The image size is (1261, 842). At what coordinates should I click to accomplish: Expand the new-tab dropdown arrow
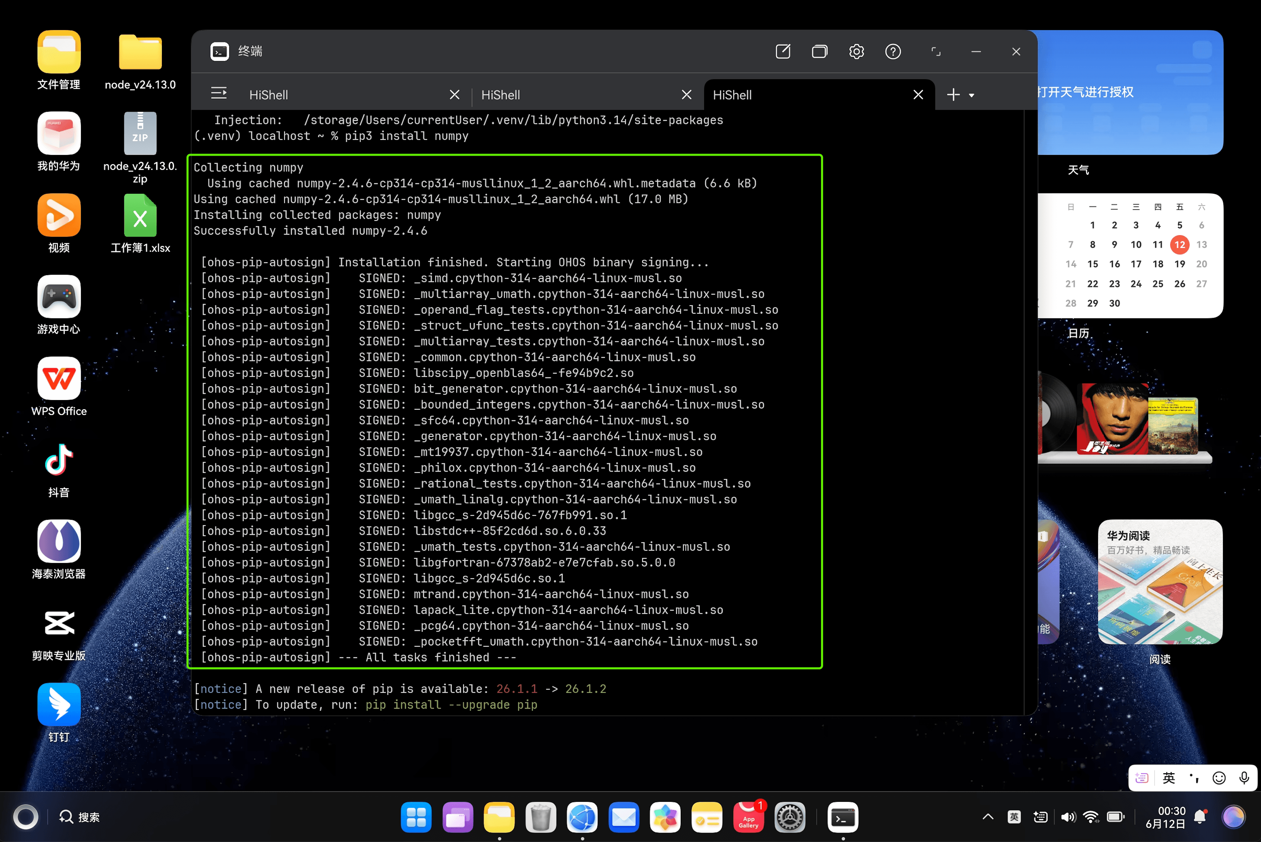(x=971, y=95)
